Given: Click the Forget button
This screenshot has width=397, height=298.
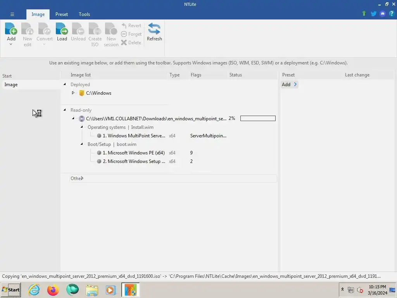Looking at the screenshot, I should point(131,34).
